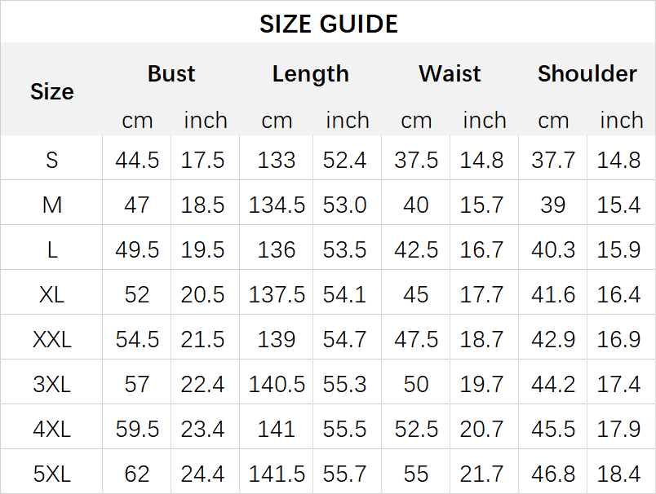Click the Shoulder column header
The height and width of the screenshot is (494, 656).
click(x=587, y=73)
